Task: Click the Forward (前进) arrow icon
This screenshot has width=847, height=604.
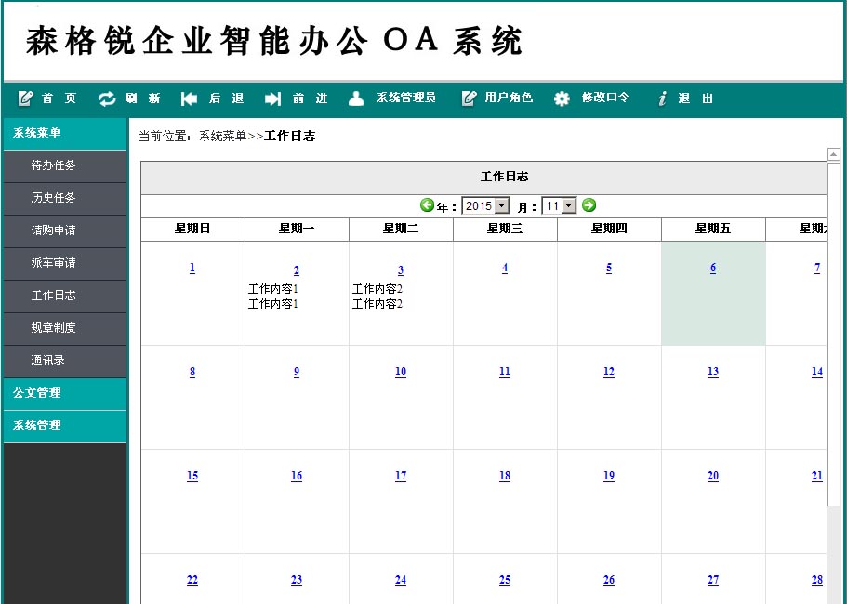Action: click(x=272, y=98)
